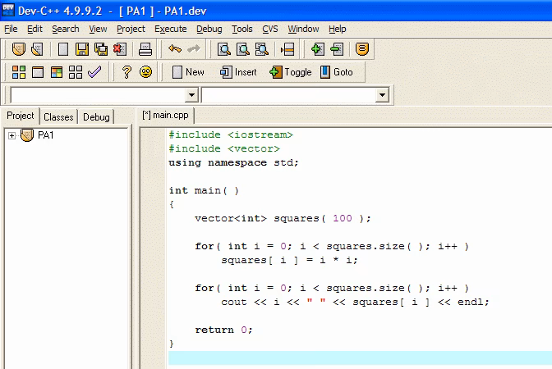Image resolution: width=552 pixels, height=369 pixels.
Task: Click the greyed Redo arrow
Action: (x=194, y=49)
